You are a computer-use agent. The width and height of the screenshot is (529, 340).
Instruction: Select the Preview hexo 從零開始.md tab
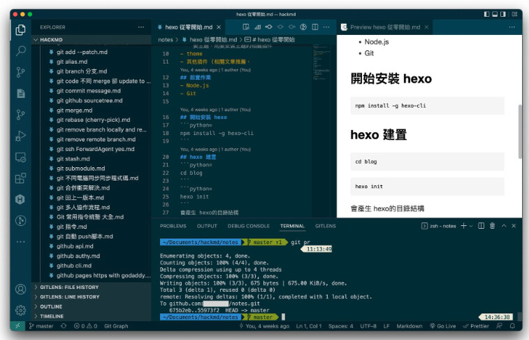(385, 27)
